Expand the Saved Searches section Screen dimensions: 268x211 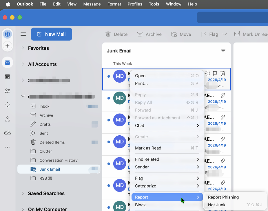tap(23, 193)
